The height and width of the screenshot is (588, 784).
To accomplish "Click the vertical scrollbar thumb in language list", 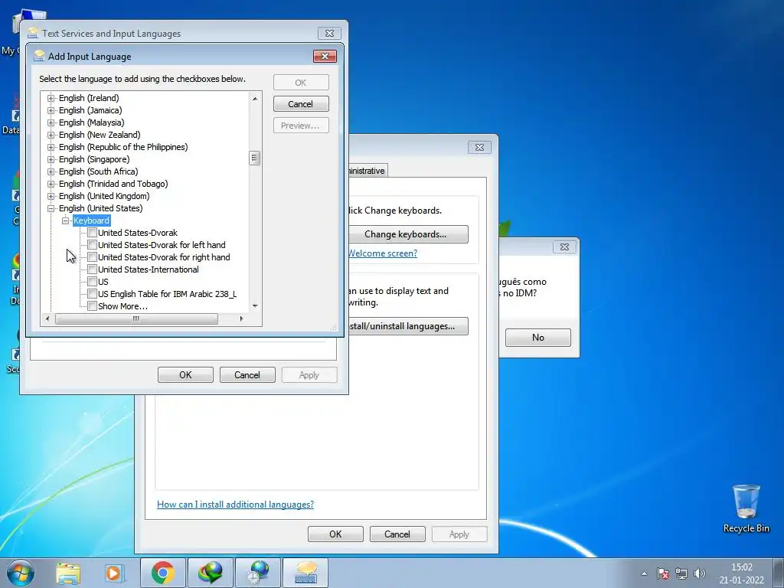I will [254, 158].
